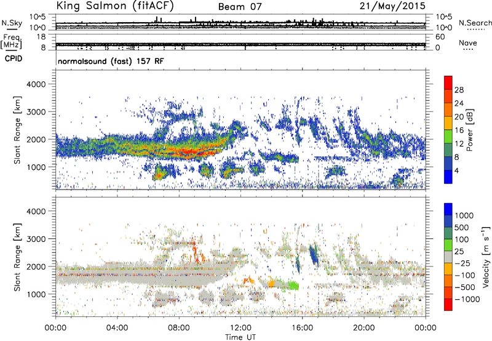Viewport: 492px width, 341px height.
Task: Click the leftmost "00:00" time tick label
Action: coord(55,328)
